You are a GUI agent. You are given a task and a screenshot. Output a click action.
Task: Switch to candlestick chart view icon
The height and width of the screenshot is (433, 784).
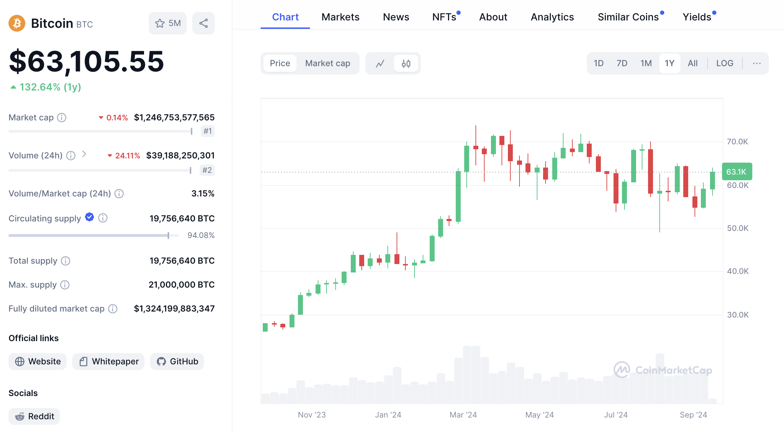(406, 63)
